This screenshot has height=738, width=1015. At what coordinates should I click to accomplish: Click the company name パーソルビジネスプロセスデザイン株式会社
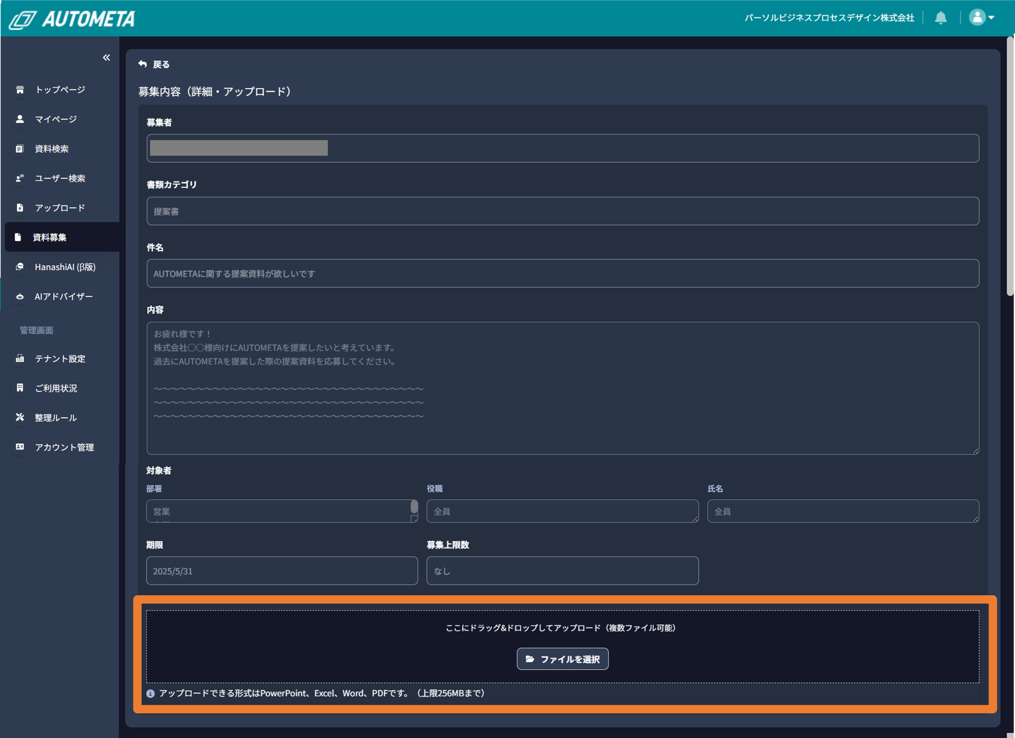(829, 18)
